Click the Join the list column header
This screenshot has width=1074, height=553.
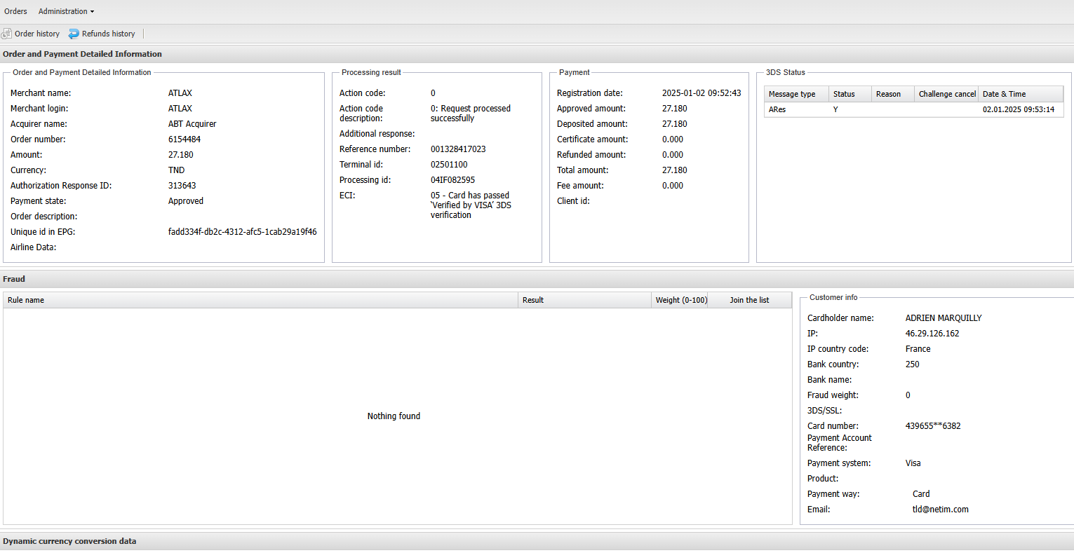pos(749,300)
